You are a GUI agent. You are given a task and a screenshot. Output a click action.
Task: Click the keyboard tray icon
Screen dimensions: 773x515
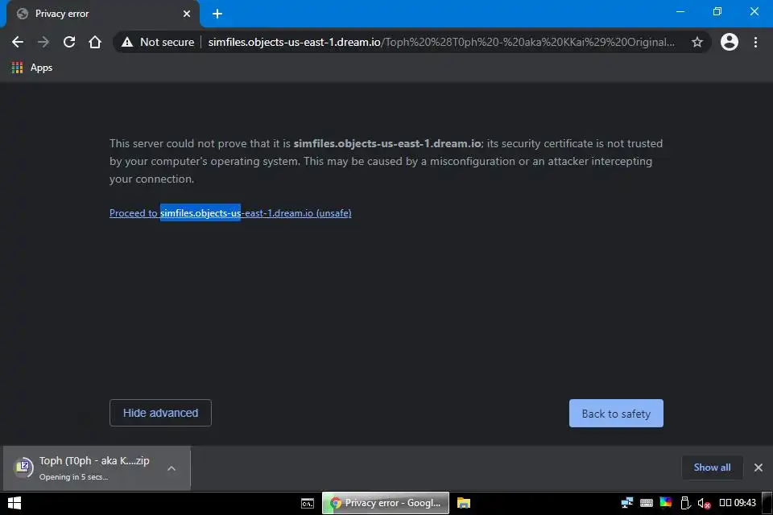tap(647, 503)
